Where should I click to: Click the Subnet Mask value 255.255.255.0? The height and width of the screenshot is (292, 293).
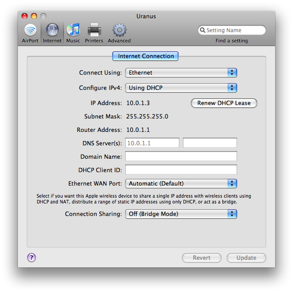pyautogui.click(x=147, y=117)
